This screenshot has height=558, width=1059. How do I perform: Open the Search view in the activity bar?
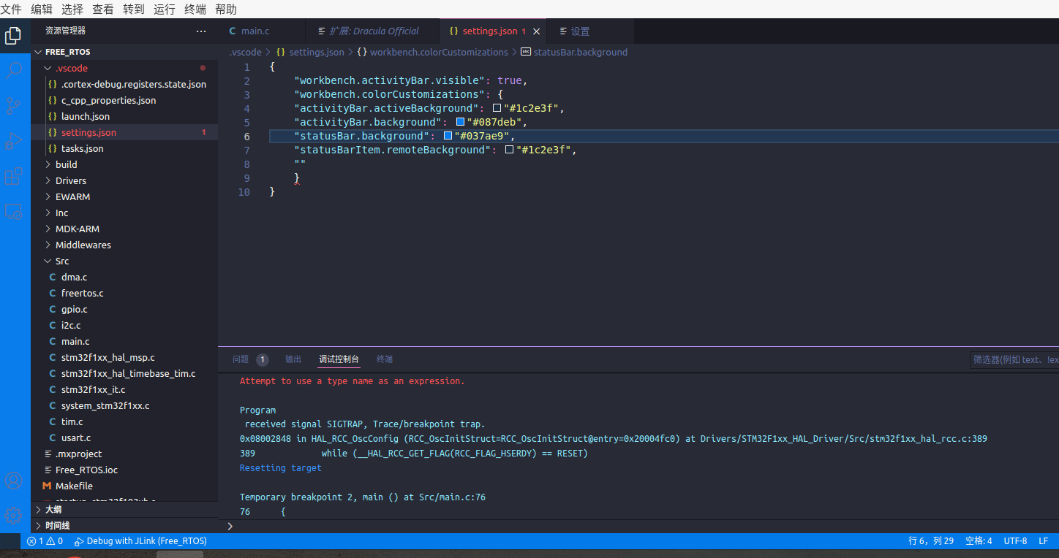point(14,70)
